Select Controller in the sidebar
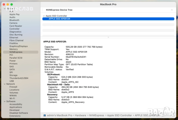This screenshot has height=120, width=178. 14,29
